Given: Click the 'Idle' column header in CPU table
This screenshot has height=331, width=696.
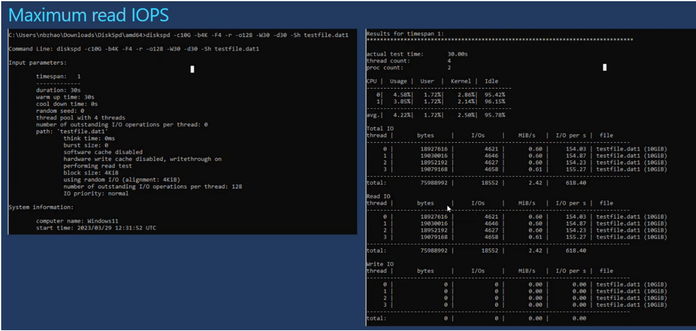Looking at the screenshot, I should click(491, 81).
